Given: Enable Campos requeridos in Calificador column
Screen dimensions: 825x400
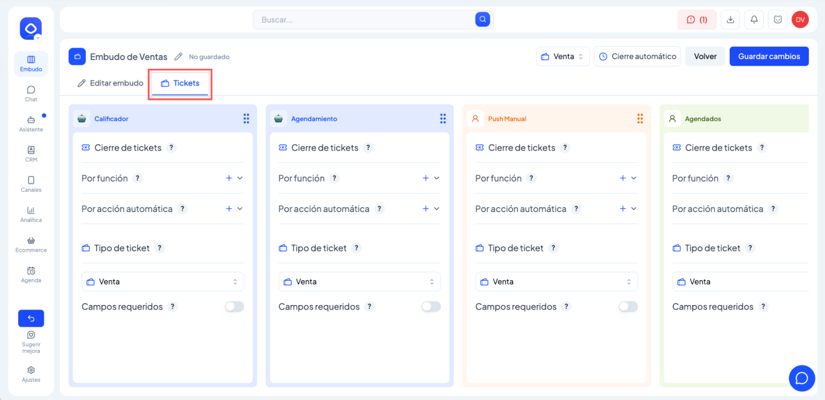Looking at the screenshot, I should 234,307.
